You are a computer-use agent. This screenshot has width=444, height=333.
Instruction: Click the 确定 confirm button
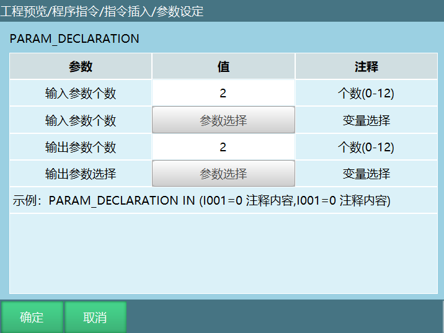pos(32,317)
